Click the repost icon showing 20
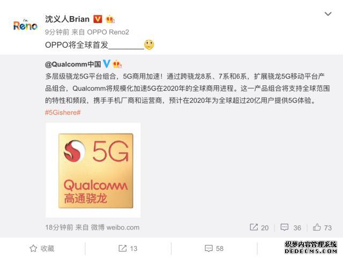 (259, 227)
